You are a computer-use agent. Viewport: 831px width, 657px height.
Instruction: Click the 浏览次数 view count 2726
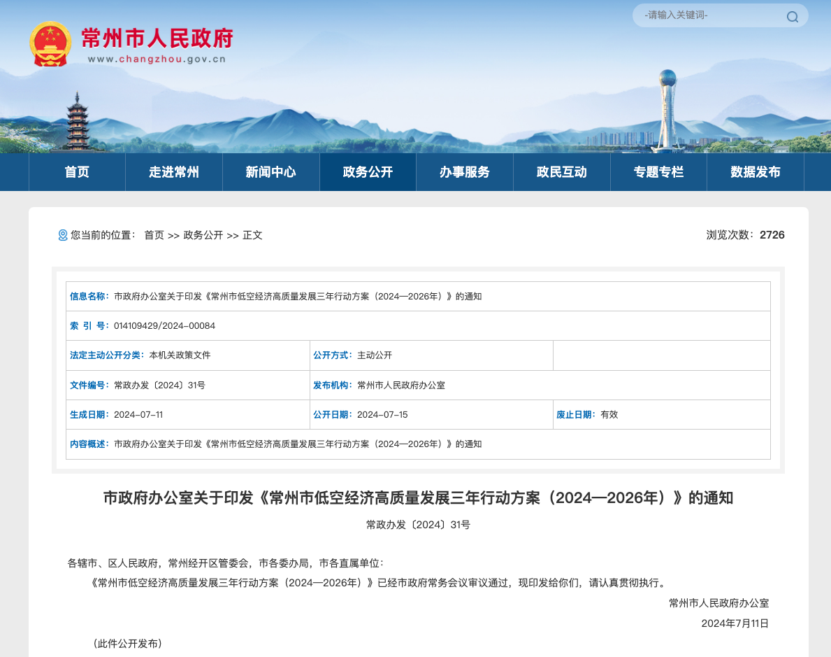[x=772, y=235]
